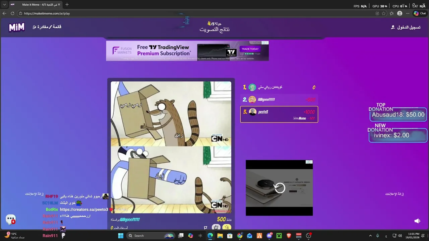Click remove ads link on right side
Viewport: 429px width, 241px height.
[x=394, y=194]
